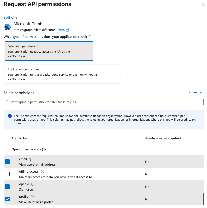Click the Microsoft Graph logo icon
The width and height of the screenshot is (207, 208).
(7, 27)
